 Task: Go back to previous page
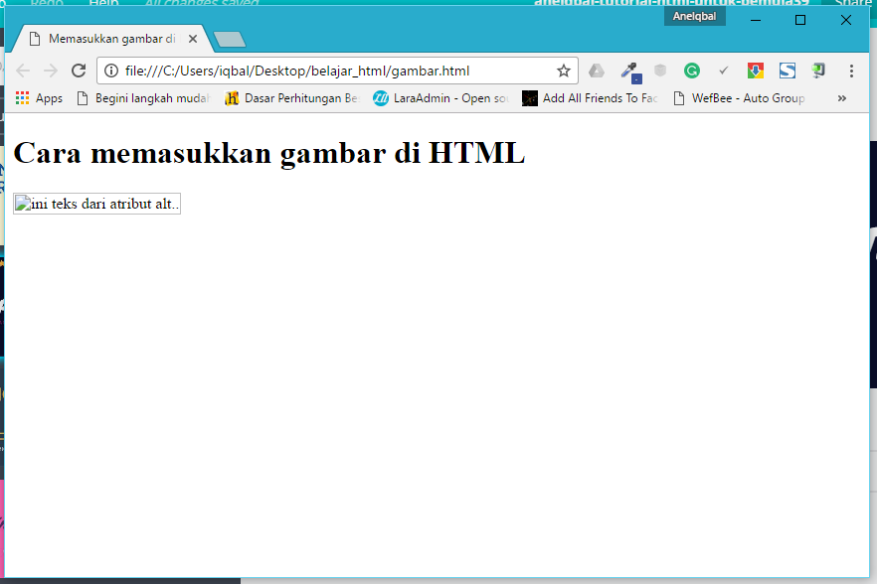click(23, 71)
